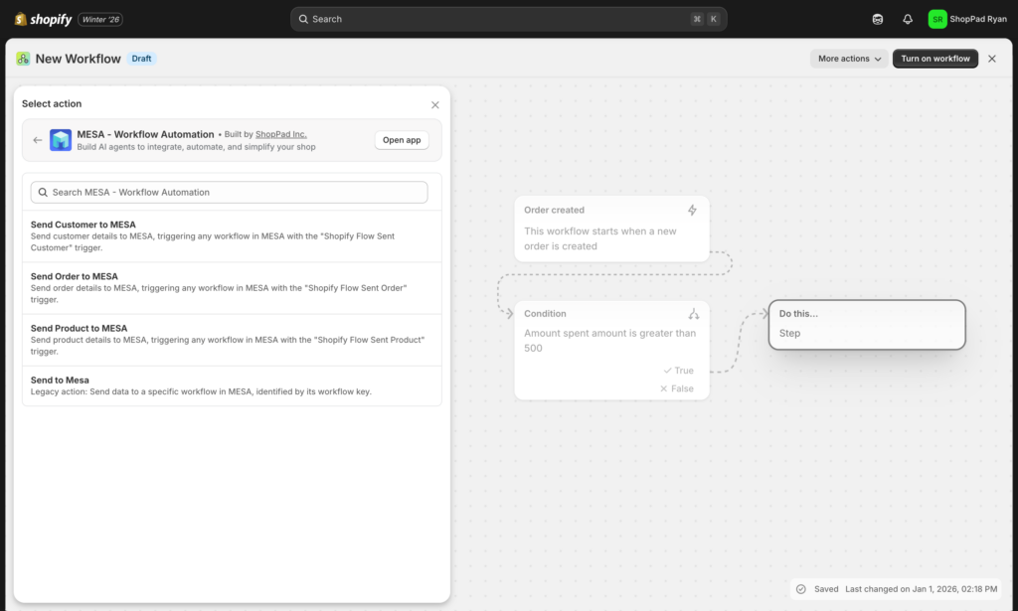
Task: Focus the top Search bar
Action: pyautogui.click(x=508, y=20)
